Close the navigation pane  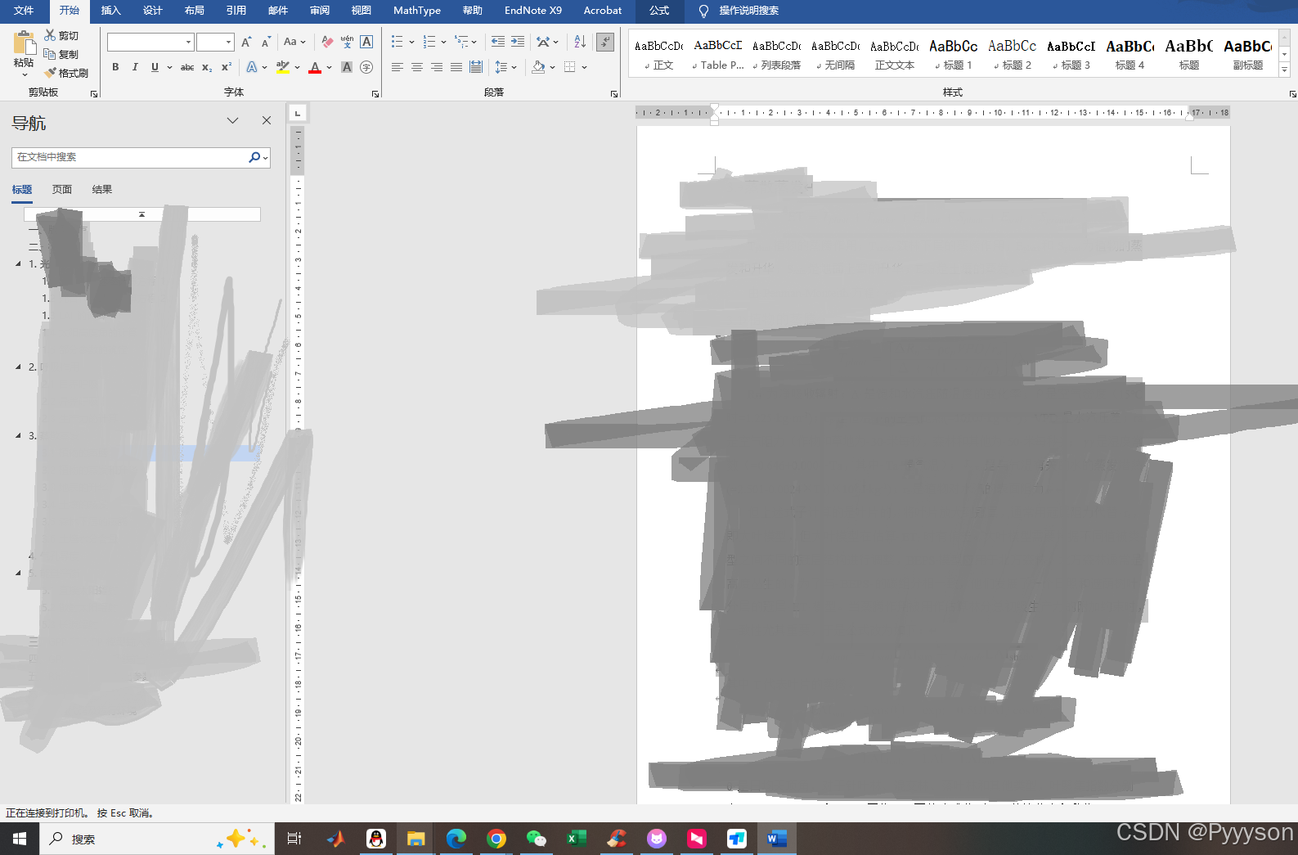[267, 120]
